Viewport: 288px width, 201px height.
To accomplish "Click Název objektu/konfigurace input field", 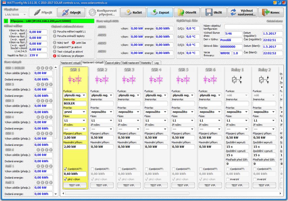I will pyautogui.click(x=253, y=27).
